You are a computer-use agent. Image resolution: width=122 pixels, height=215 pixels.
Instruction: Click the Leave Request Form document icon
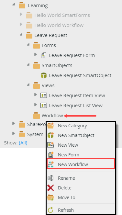(44, 55)
